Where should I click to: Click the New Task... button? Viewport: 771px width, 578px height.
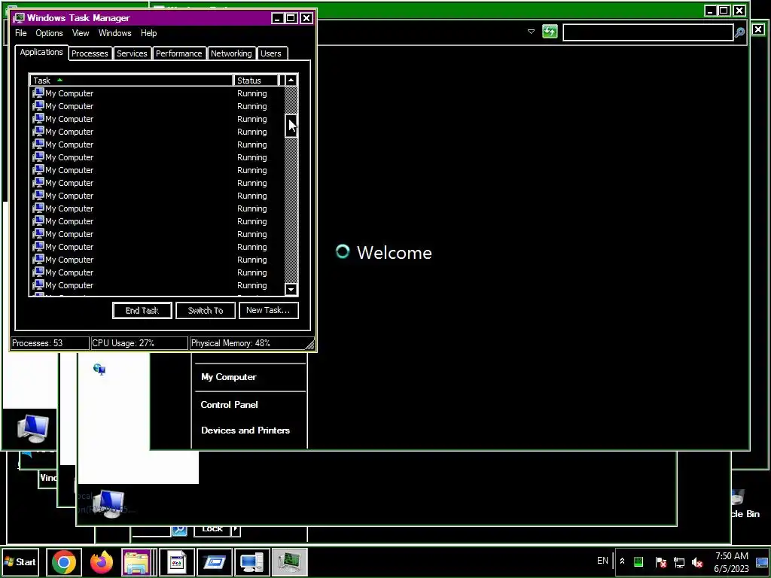click(x=269, y=310)
